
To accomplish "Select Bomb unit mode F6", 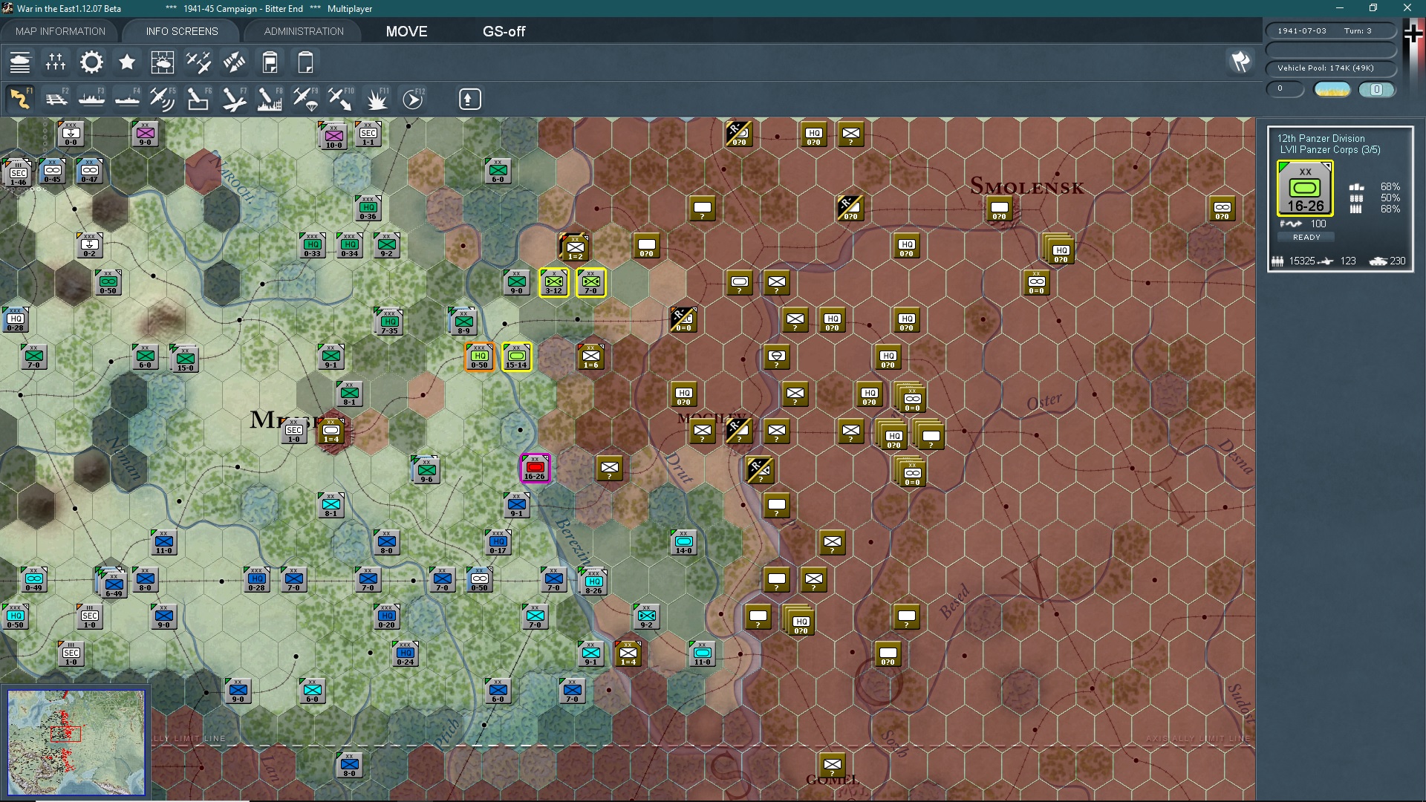I will (198, 99).
